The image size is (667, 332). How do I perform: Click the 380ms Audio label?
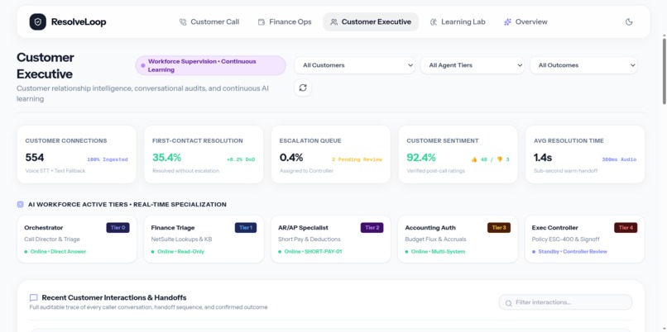tap(619, 159)
